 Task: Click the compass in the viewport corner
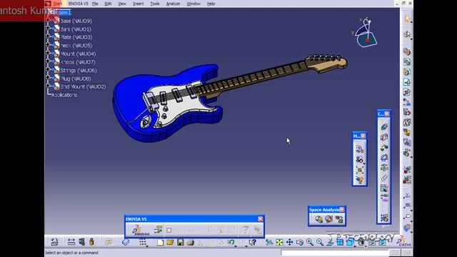(366, 32)
